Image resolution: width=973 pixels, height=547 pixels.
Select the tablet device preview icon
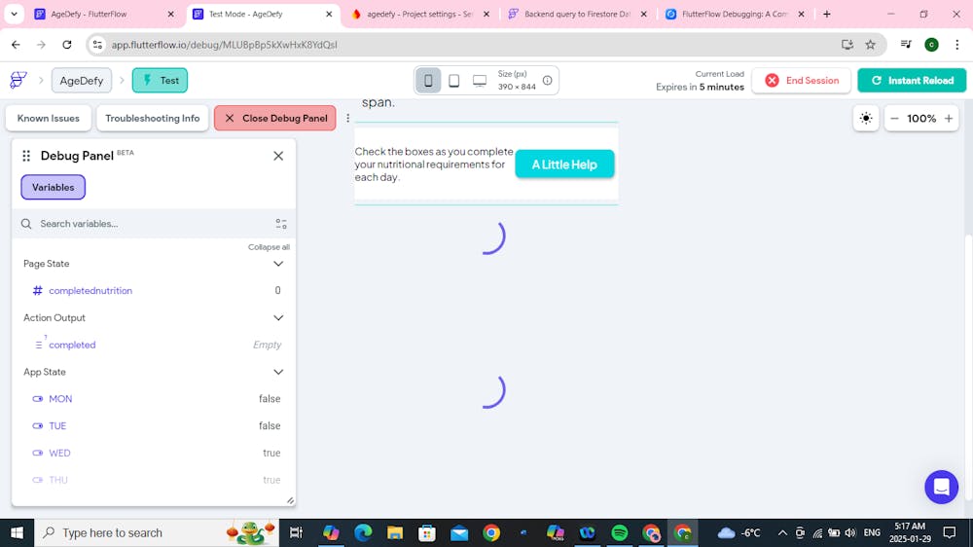click(x=454, y=80)
